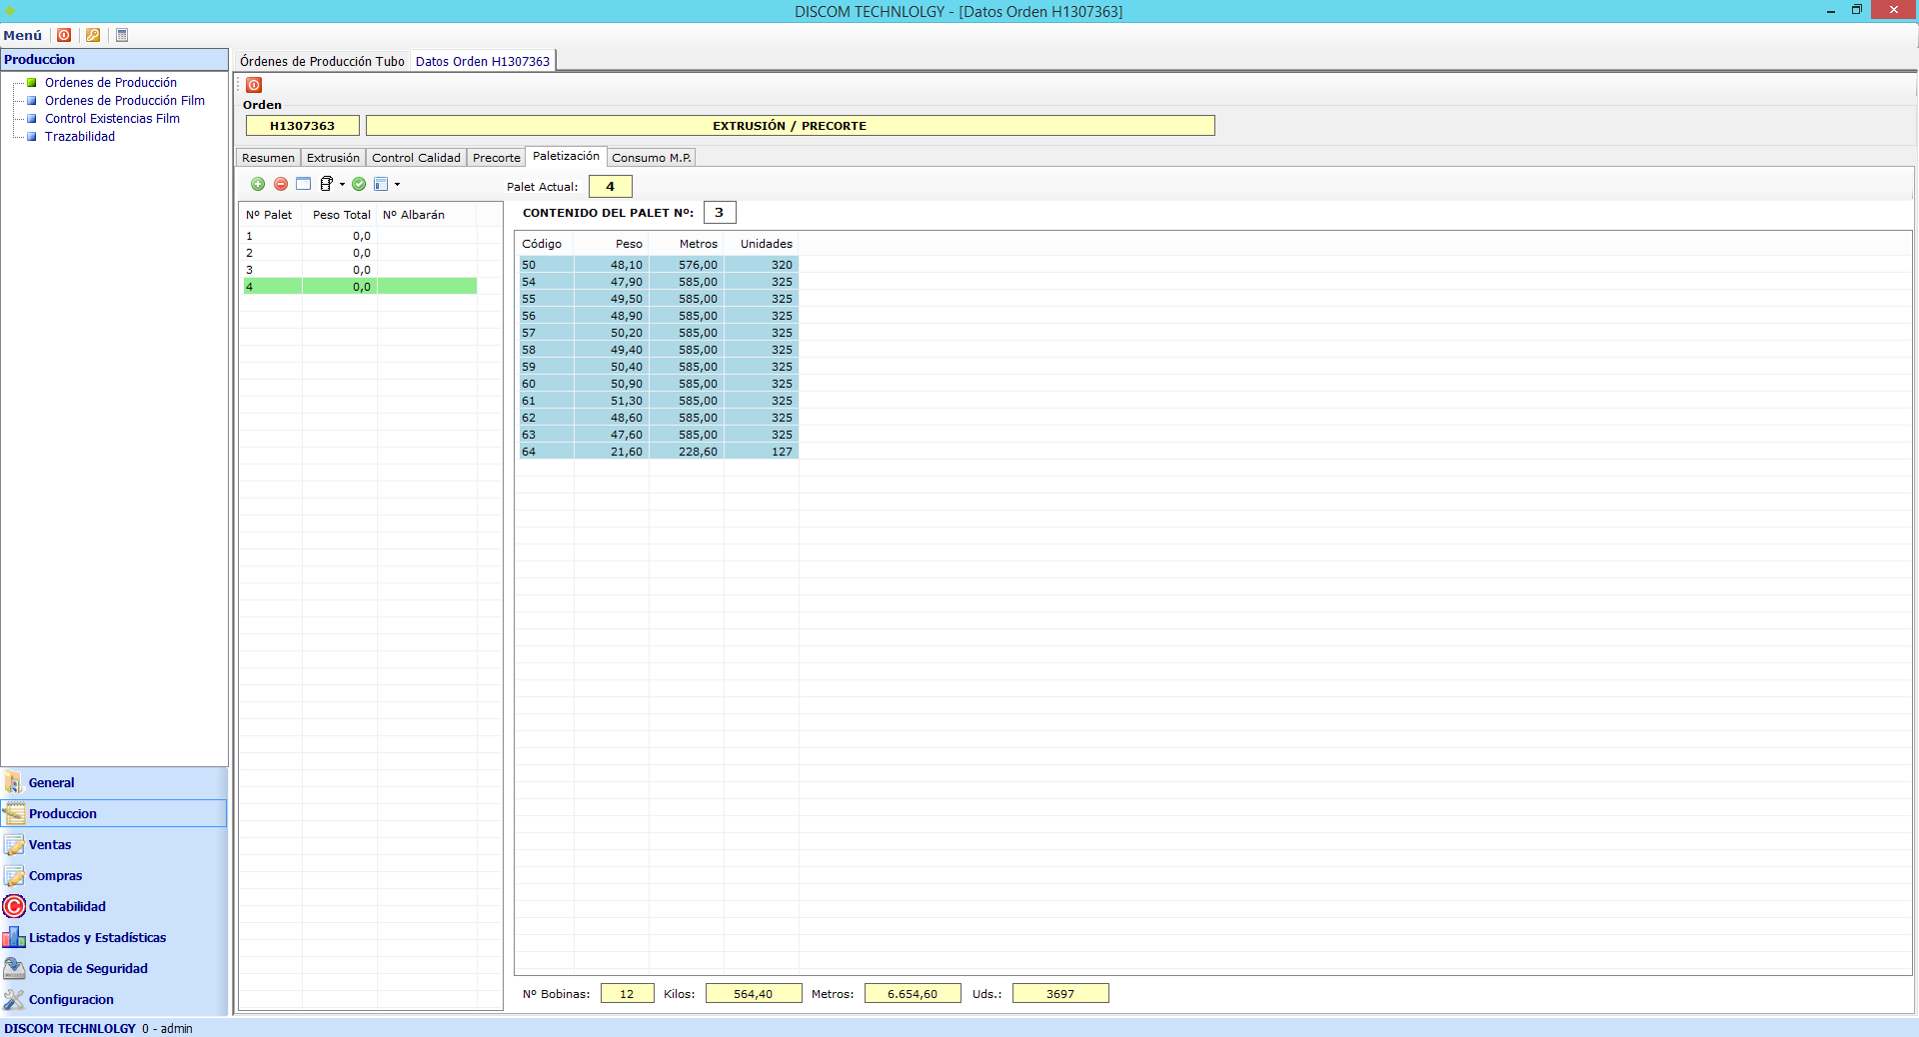The width and height of the screenshot is (1919, 1037).
Task: Expand the layout icon dropdown arrow
Action: coord(397,185)
